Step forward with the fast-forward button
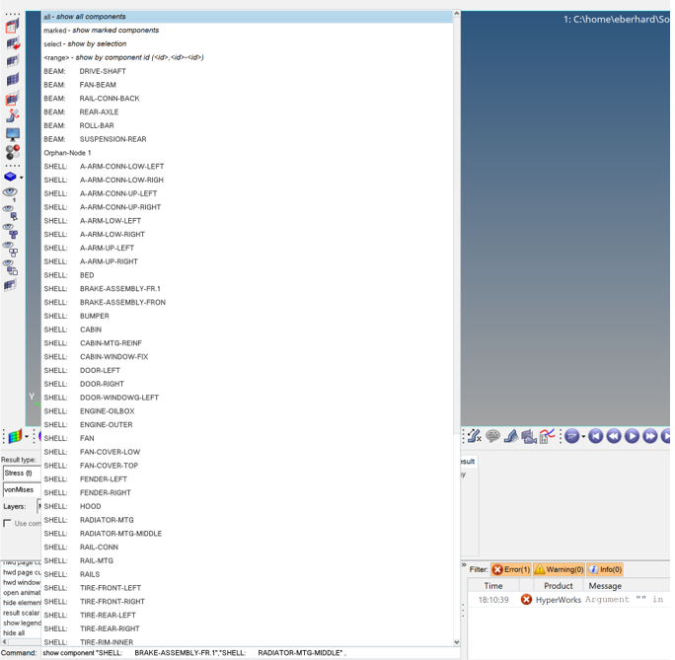675x660 pixels. pos(650,436)
